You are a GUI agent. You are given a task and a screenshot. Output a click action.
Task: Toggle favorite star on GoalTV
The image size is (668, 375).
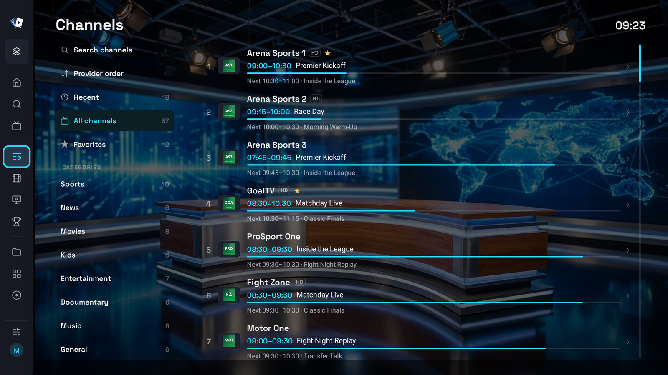(x=297, y=191)
